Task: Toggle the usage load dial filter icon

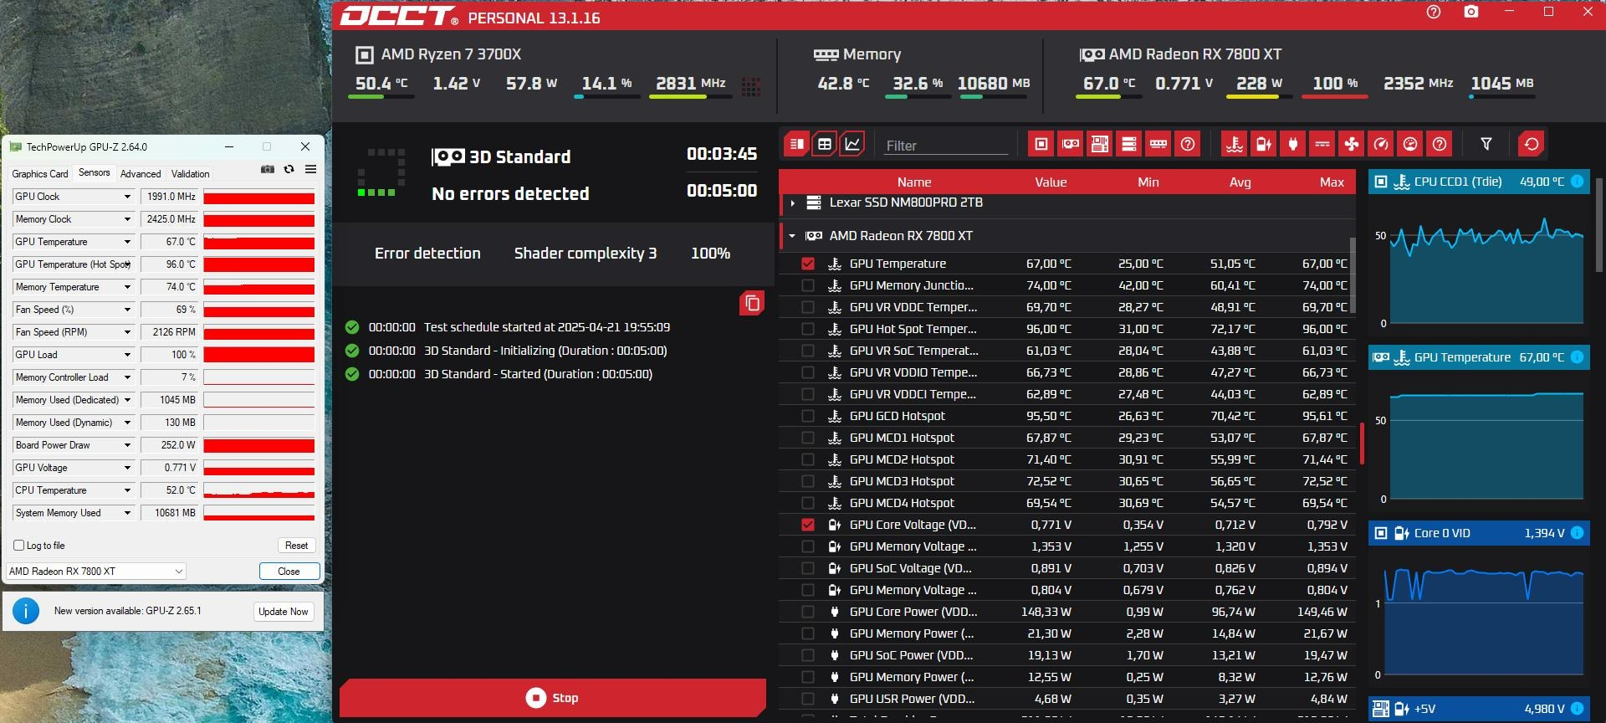Action: point(1410,144)
